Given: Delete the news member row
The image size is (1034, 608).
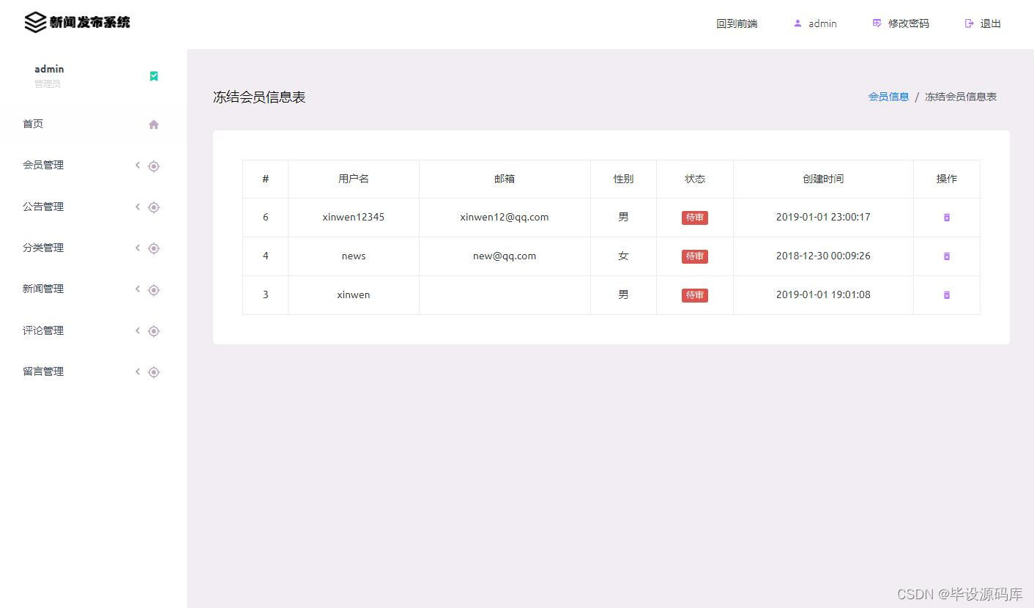Looking at the screenshot, I should [x=946, y=256].
